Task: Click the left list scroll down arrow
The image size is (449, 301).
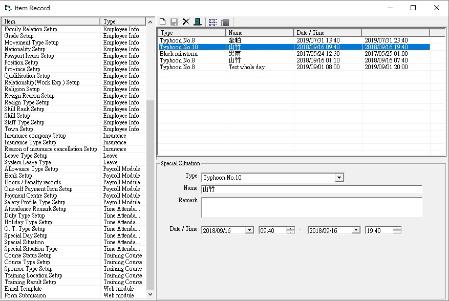Action: tap(150, 294)
